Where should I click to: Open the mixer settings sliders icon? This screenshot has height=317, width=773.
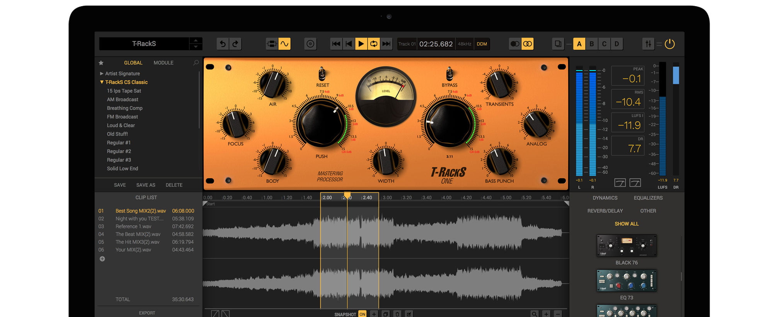point(648,44)
